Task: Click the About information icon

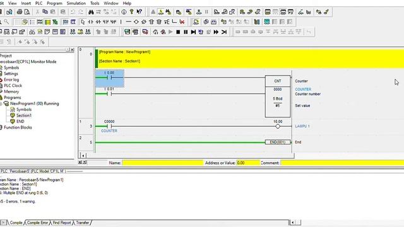Action: 124,12
